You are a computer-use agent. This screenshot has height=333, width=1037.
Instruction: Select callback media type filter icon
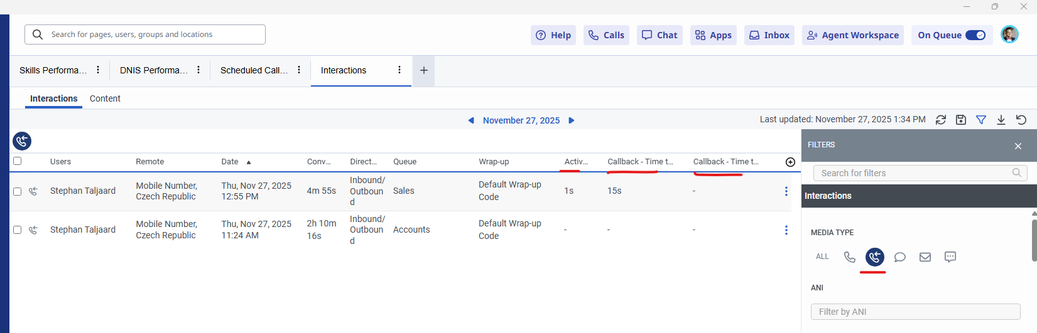point(874,256)
